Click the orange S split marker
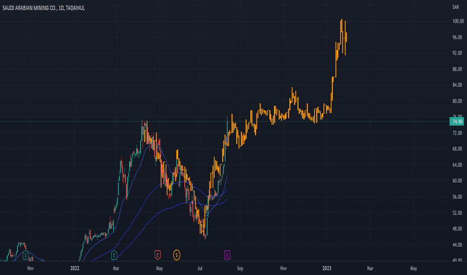The height and width of the screenshot is (275, 467). 176,255
